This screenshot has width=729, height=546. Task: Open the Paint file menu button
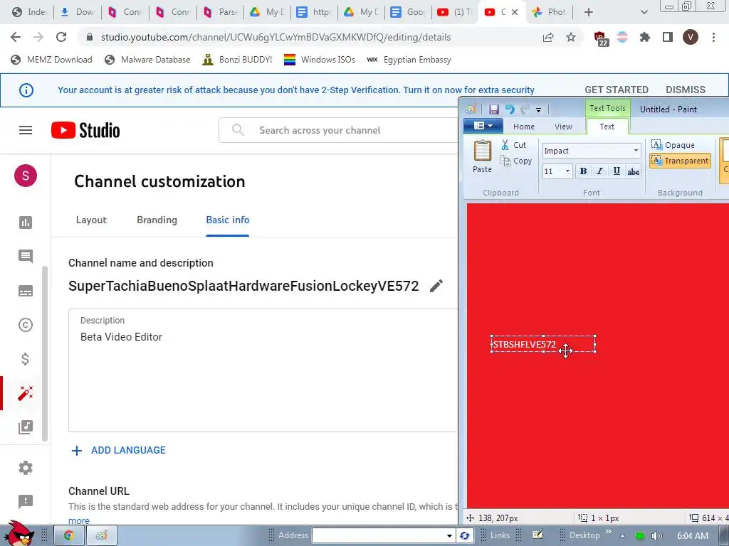coord(483,126)
